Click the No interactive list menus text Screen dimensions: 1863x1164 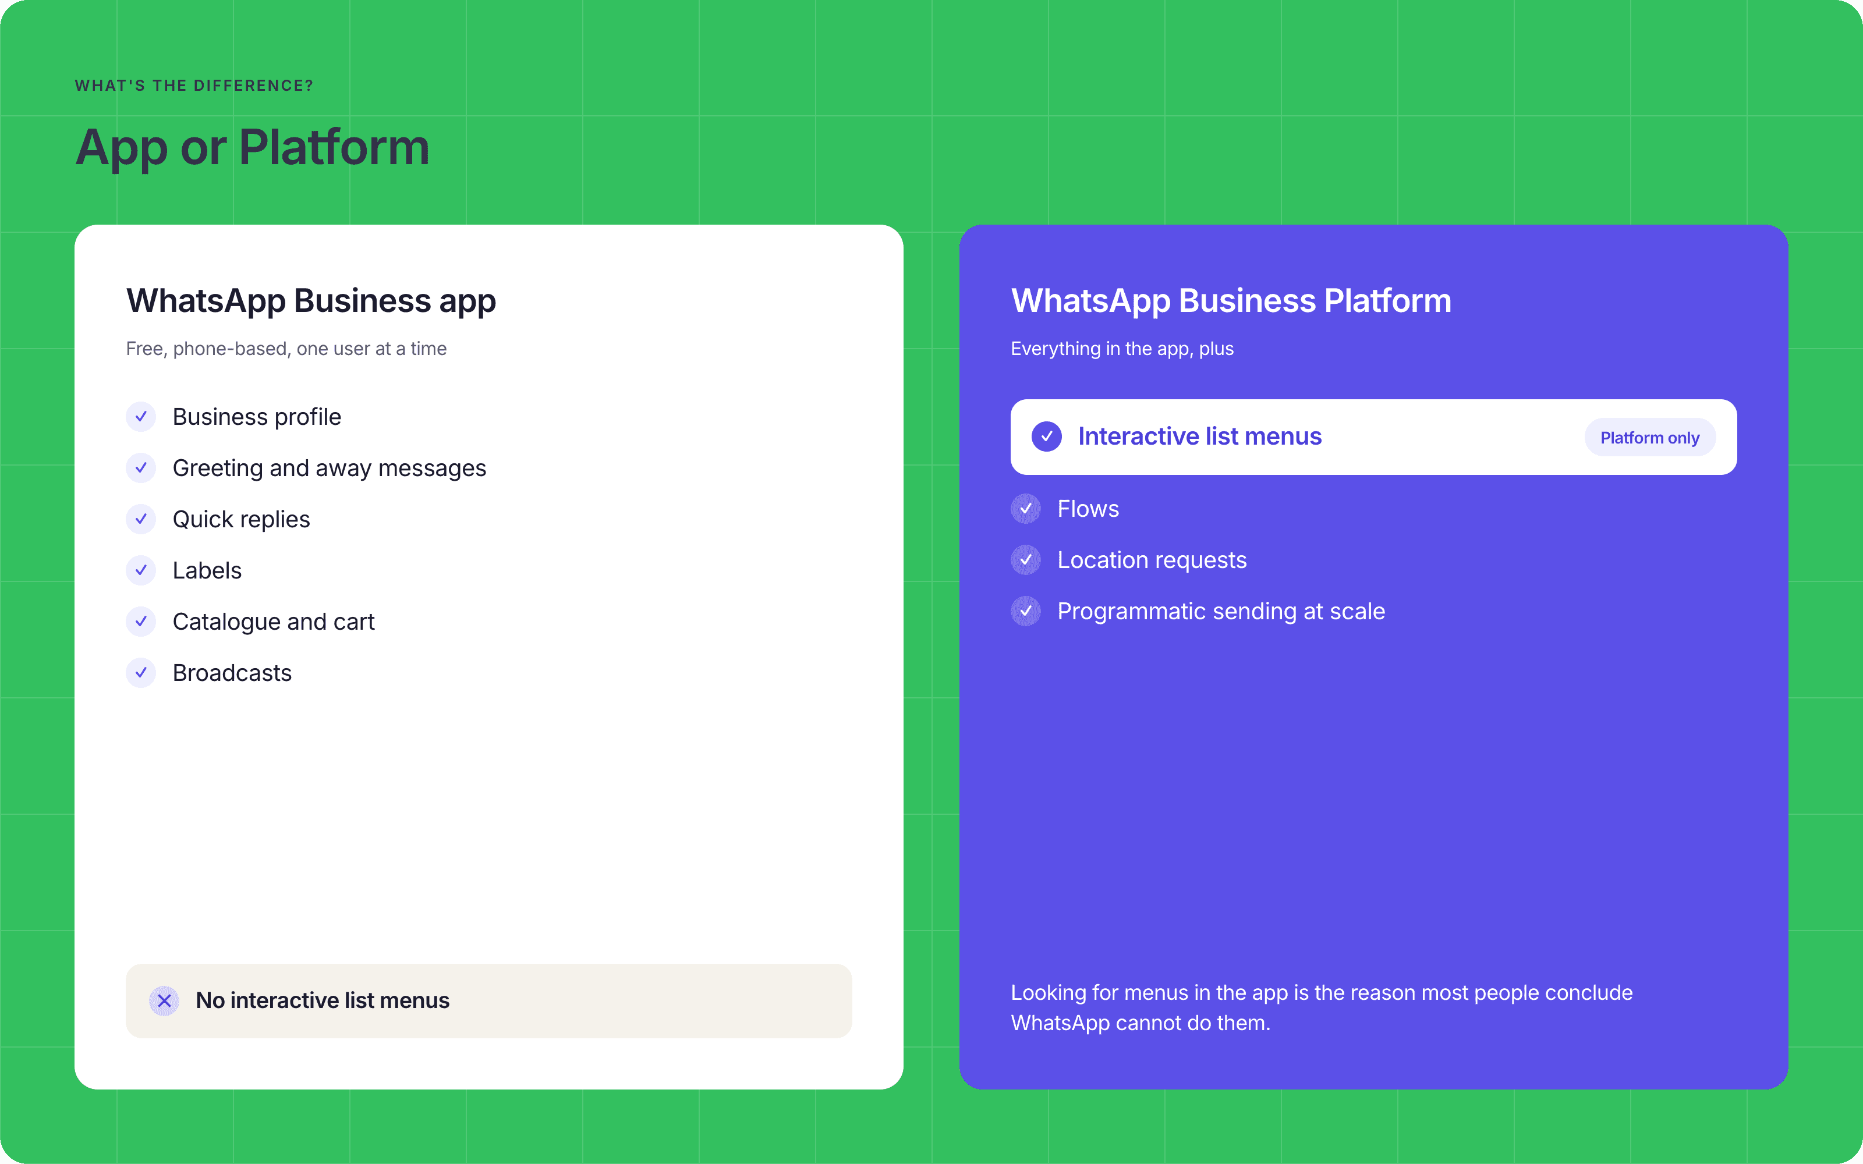323,1000
